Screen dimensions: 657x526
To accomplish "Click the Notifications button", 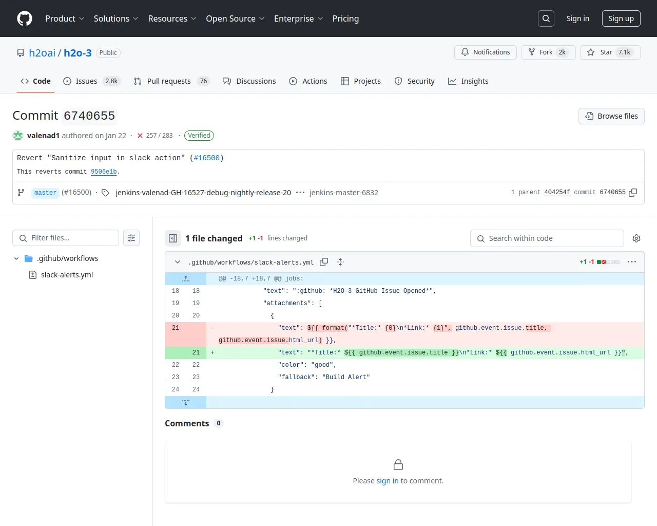I will pyautogui.click(x=486, y=52).
